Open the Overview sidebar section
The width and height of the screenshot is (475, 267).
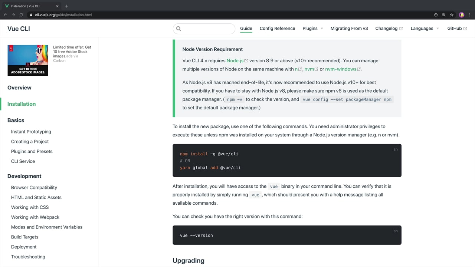(19, 88)
